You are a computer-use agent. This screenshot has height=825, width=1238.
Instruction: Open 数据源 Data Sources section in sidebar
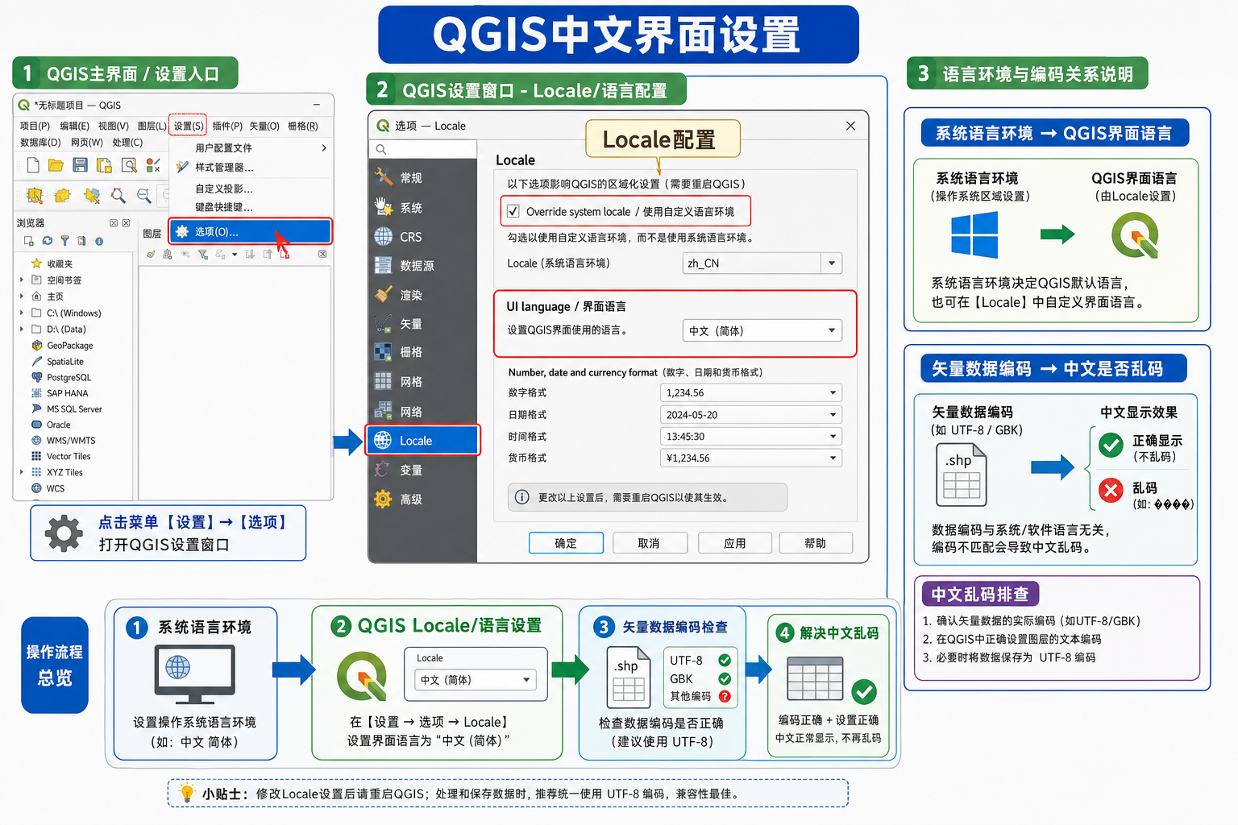(x=422, y=266)
